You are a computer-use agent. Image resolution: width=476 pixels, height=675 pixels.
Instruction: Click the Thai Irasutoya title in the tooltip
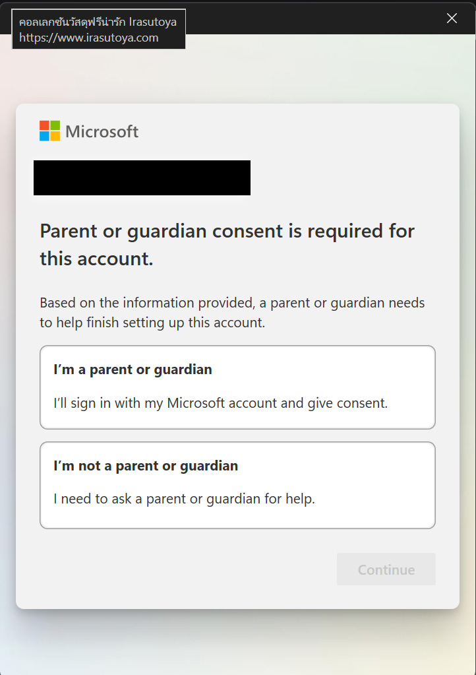tap(98, 22)
